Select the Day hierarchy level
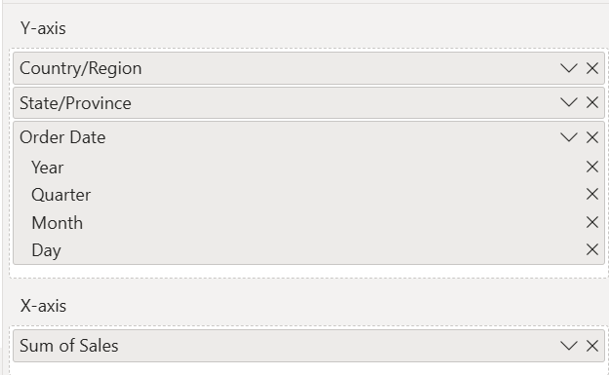Image resolution: width=609 pixels, height=375 pixels. pyautogui.click(x=46, y=250)
